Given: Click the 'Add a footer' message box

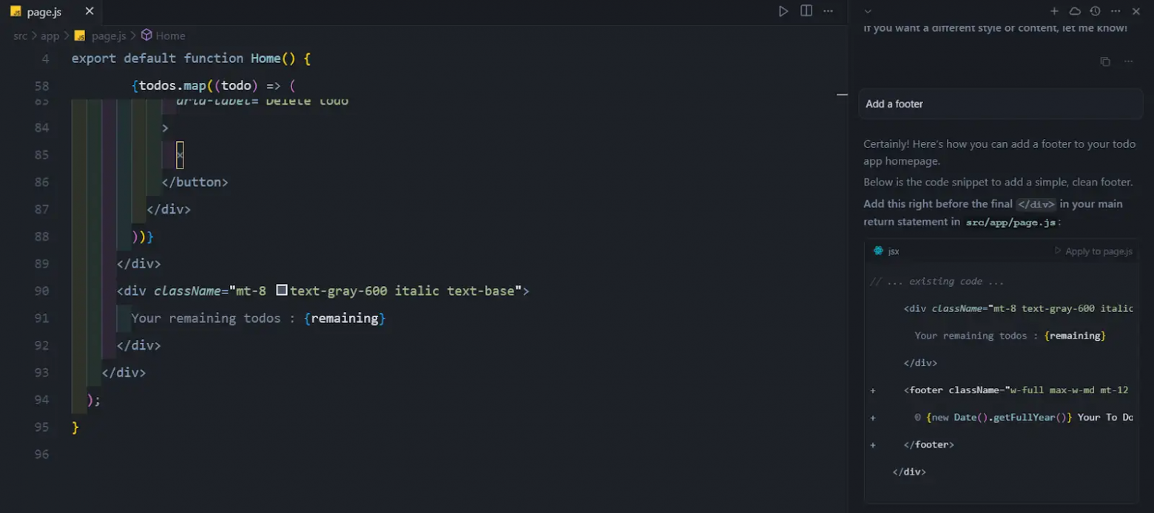Looking at the screenshot, I should click(x=1000, y=104).
